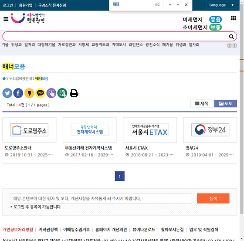Click the green document download icon

click(x=62, y=93)
